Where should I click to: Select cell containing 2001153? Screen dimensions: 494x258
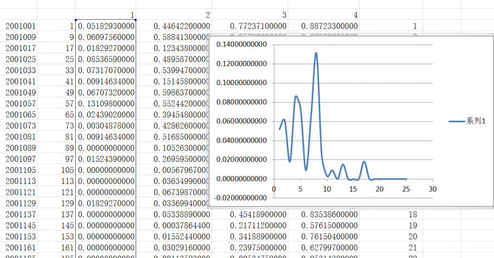pos(19,236)
